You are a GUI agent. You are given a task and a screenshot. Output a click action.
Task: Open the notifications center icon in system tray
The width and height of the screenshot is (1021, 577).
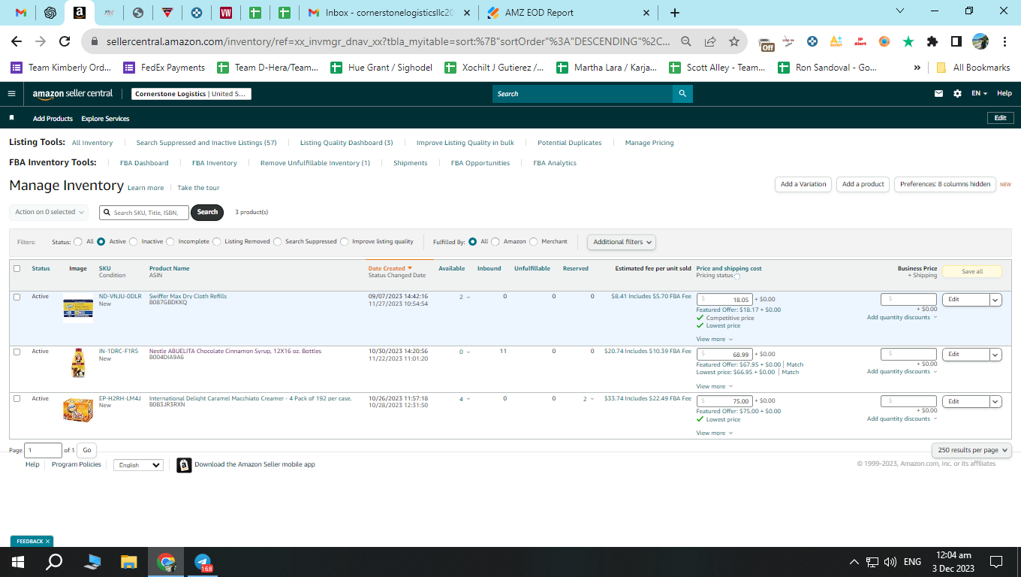(996, 562)
